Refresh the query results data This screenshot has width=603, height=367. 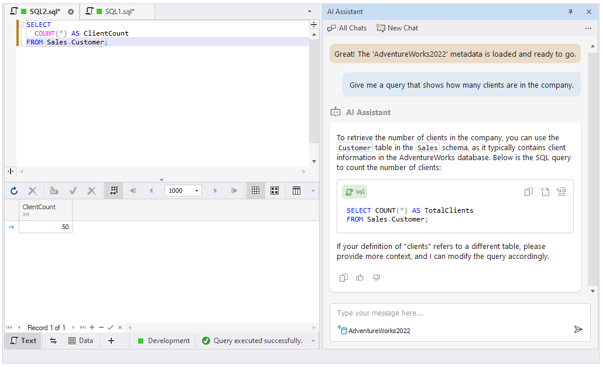click(14, 191)
